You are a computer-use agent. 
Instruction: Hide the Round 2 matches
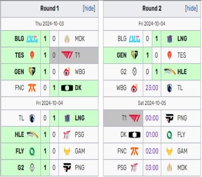[x=191, y=8]
